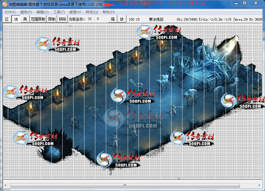Click the 移除 toolbar button
265x191 pixels.
click(x=62, y=19)
